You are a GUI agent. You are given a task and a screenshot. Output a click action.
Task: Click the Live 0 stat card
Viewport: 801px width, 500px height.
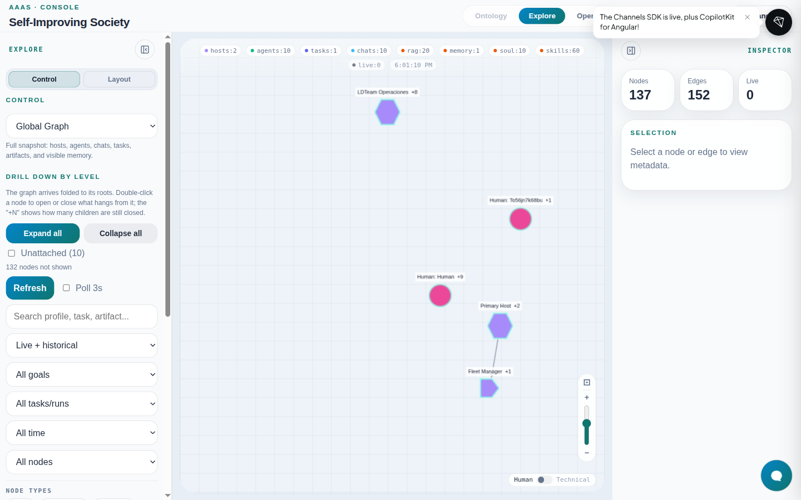coord(765,90)
